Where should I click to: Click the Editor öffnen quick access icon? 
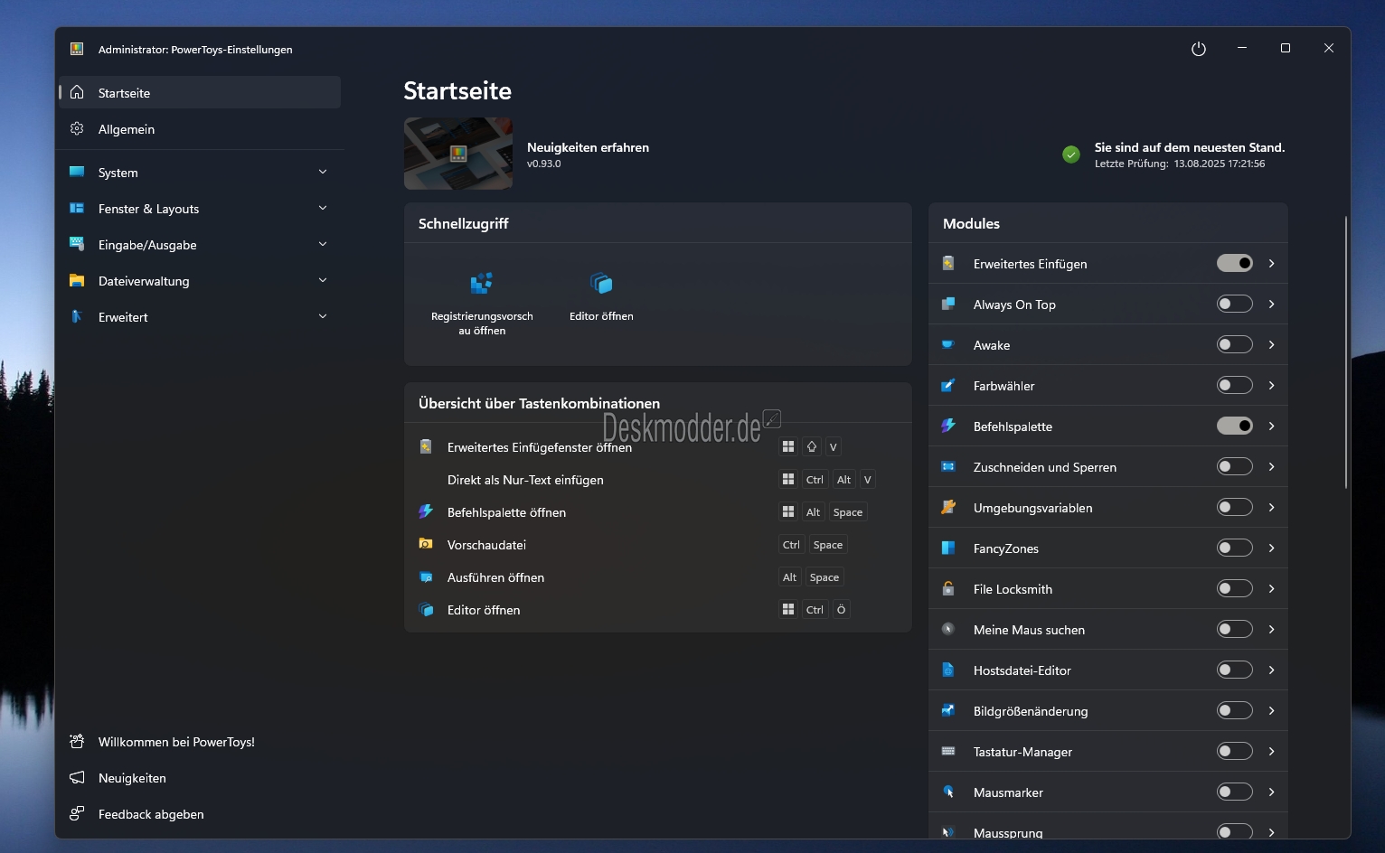pos(601,284)
